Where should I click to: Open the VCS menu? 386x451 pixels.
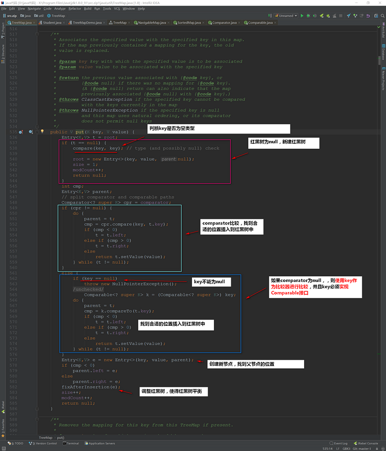117,8
